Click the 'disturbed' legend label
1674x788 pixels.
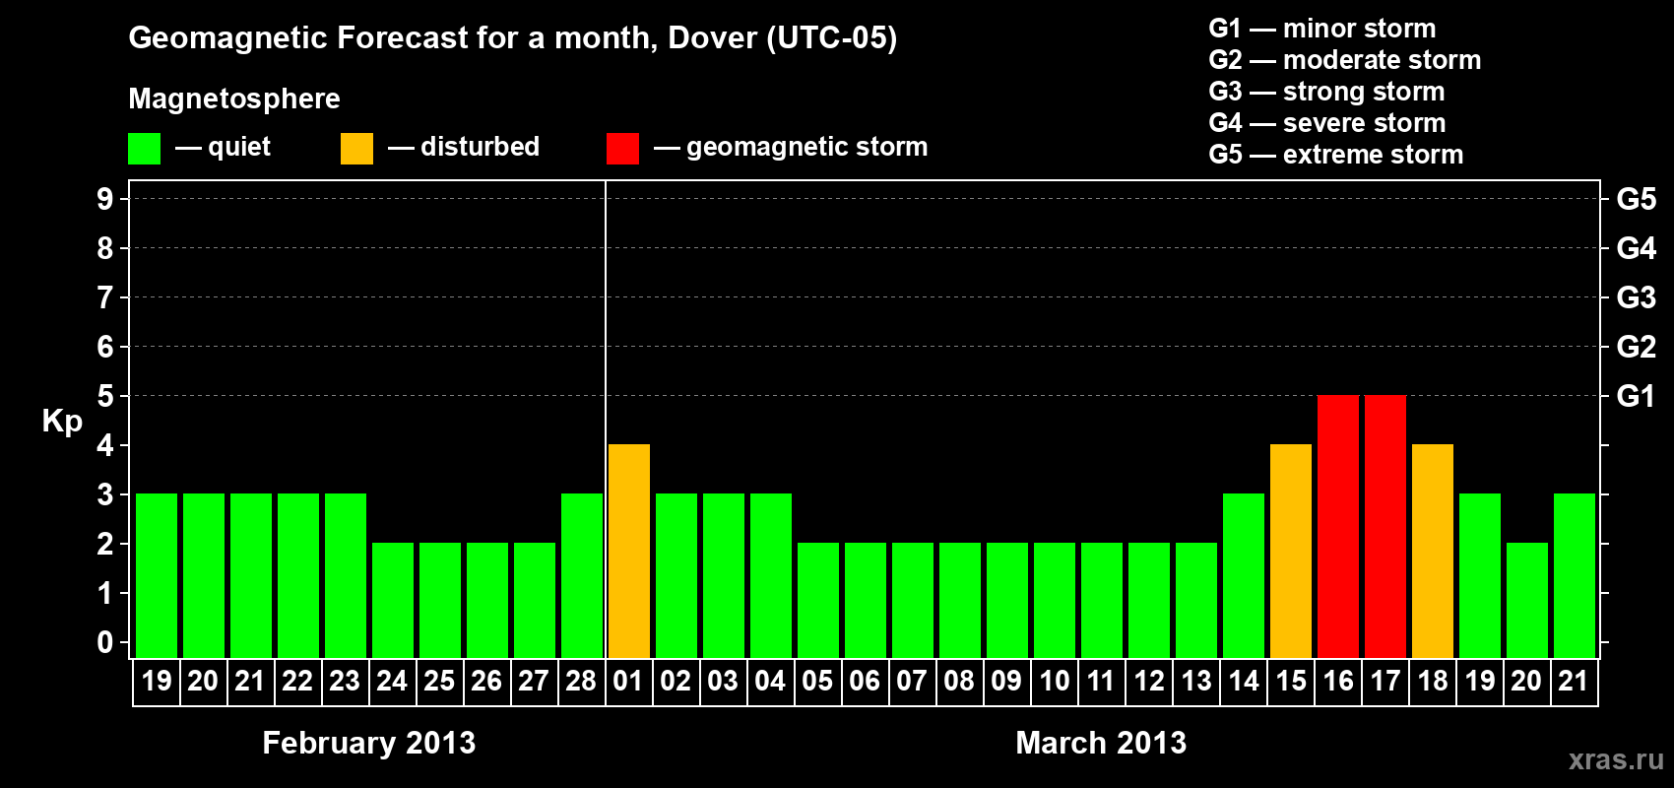tap(480, 147)
